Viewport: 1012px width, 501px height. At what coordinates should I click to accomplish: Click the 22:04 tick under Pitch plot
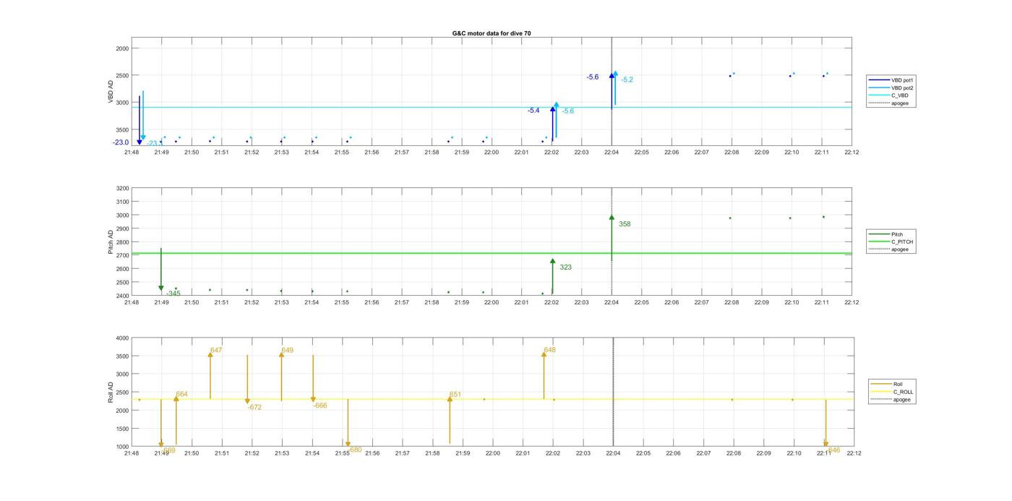[612, 302]
